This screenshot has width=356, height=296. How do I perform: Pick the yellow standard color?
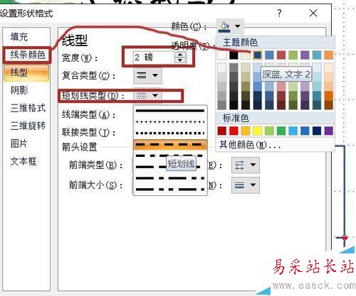(258, 131)
